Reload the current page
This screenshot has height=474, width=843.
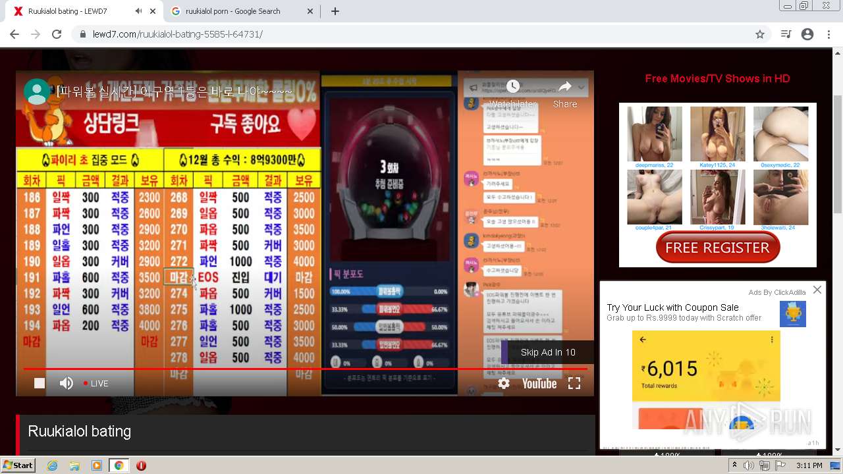point(57,34)
